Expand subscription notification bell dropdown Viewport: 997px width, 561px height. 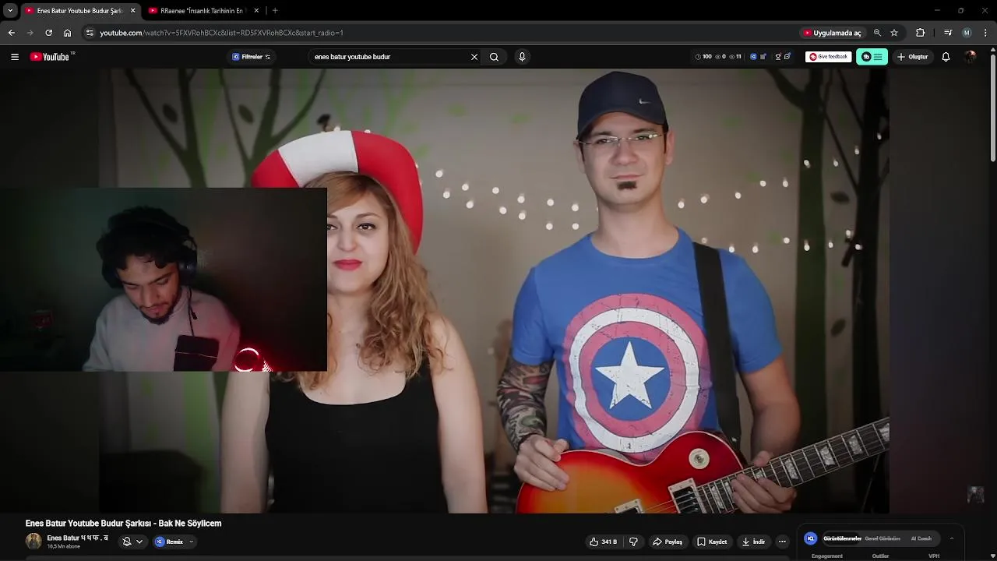tap(132, 542)
